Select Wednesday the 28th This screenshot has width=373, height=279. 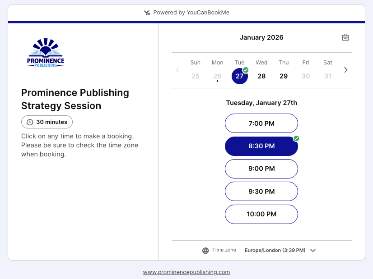coord(261,76)
